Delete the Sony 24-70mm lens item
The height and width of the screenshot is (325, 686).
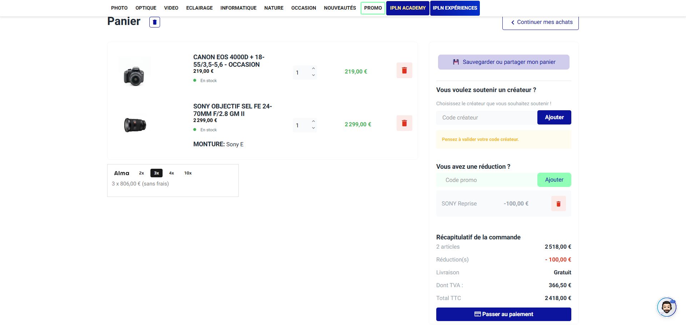pos(404,123)
